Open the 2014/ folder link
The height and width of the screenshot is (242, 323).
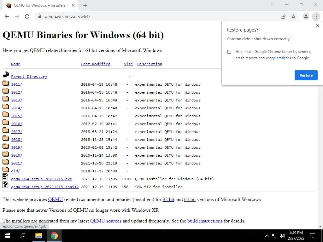click(17, 108)
